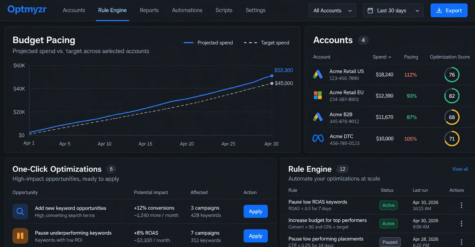
Task: Click the calendar icon in date selector
Action: 370,11
